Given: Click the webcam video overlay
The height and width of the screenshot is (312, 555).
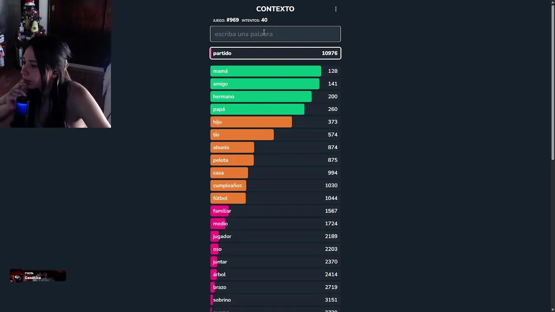Looking at the screenshot, I should tap(55, 64).
